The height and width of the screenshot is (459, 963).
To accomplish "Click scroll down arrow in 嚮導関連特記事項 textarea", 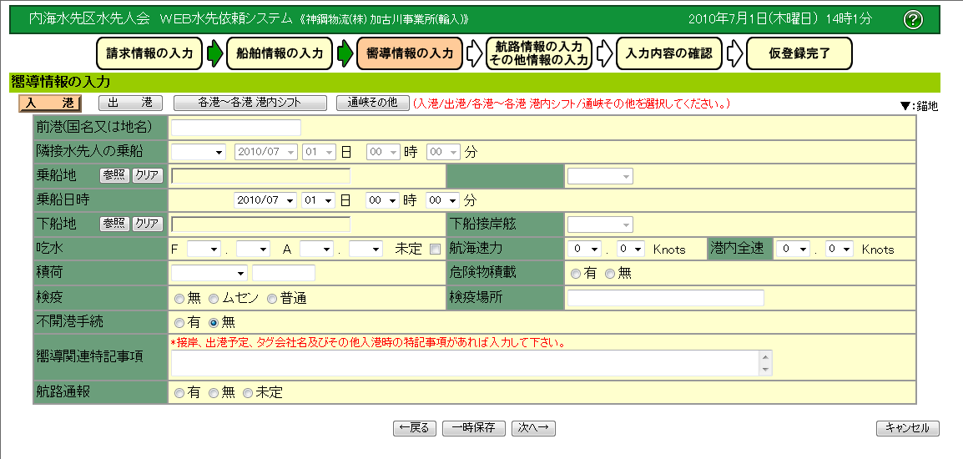I will (x=765, y=370).
